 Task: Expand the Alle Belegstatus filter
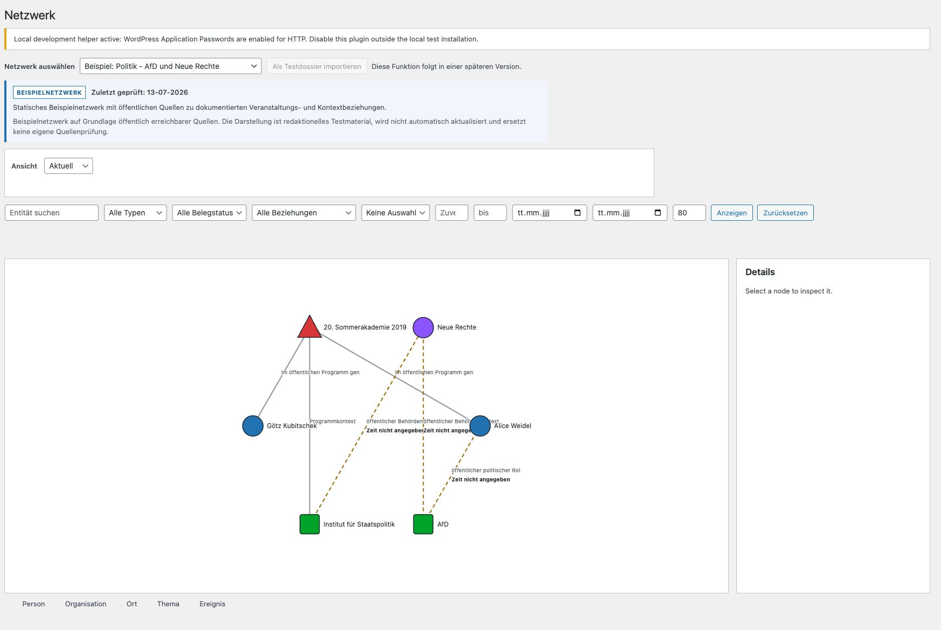point(209,213)
